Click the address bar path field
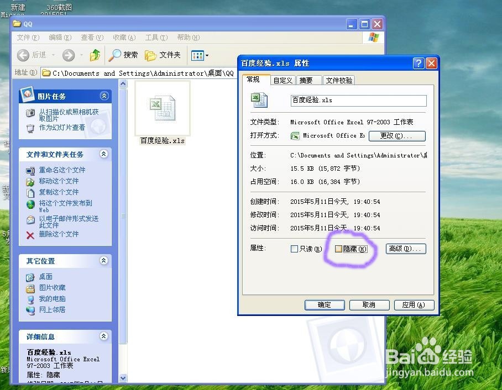The height and width of the screenshot is (390, 502). [x=139, y=73]
